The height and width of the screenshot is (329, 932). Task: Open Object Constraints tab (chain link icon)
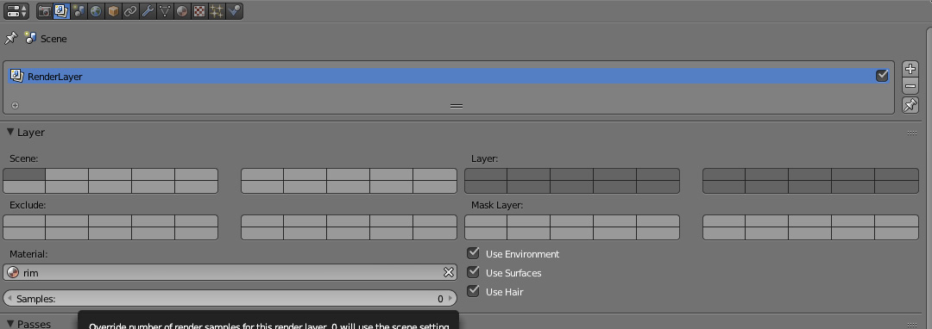[x=131, y=10]
